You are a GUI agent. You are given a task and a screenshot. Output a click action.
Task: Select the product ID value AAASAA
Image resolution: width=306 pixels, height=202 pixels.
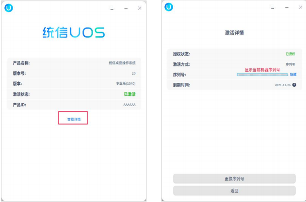(129, 105)
